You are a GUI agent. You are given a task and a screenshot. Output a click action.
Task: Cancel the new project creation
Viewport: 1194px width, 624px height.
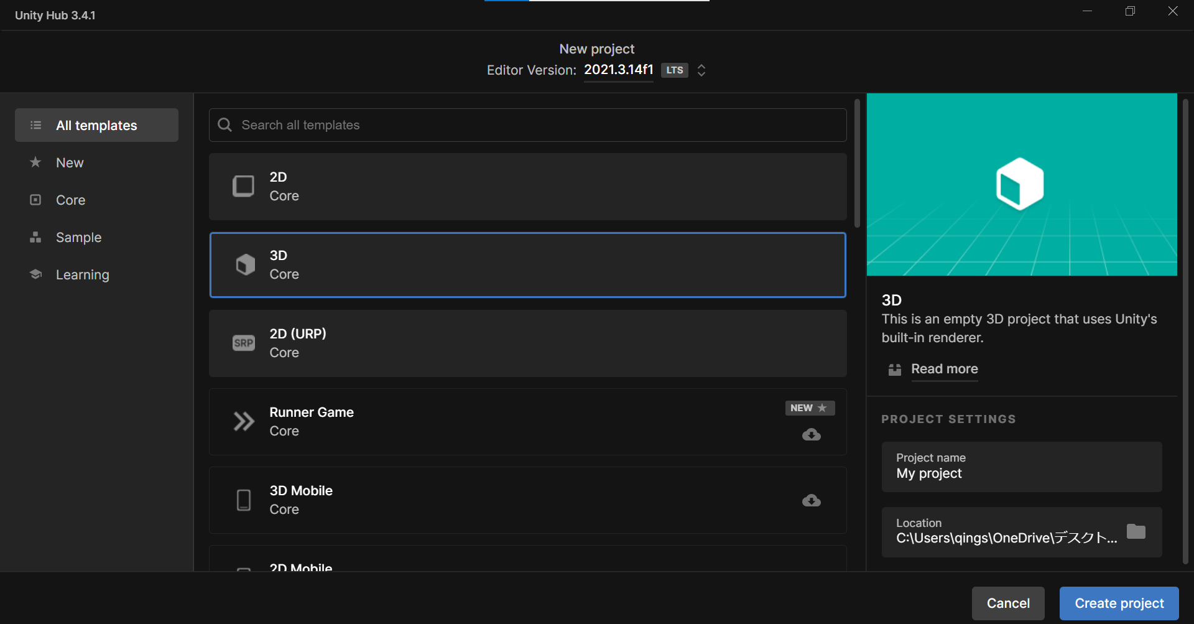[x=1008, y=603]
